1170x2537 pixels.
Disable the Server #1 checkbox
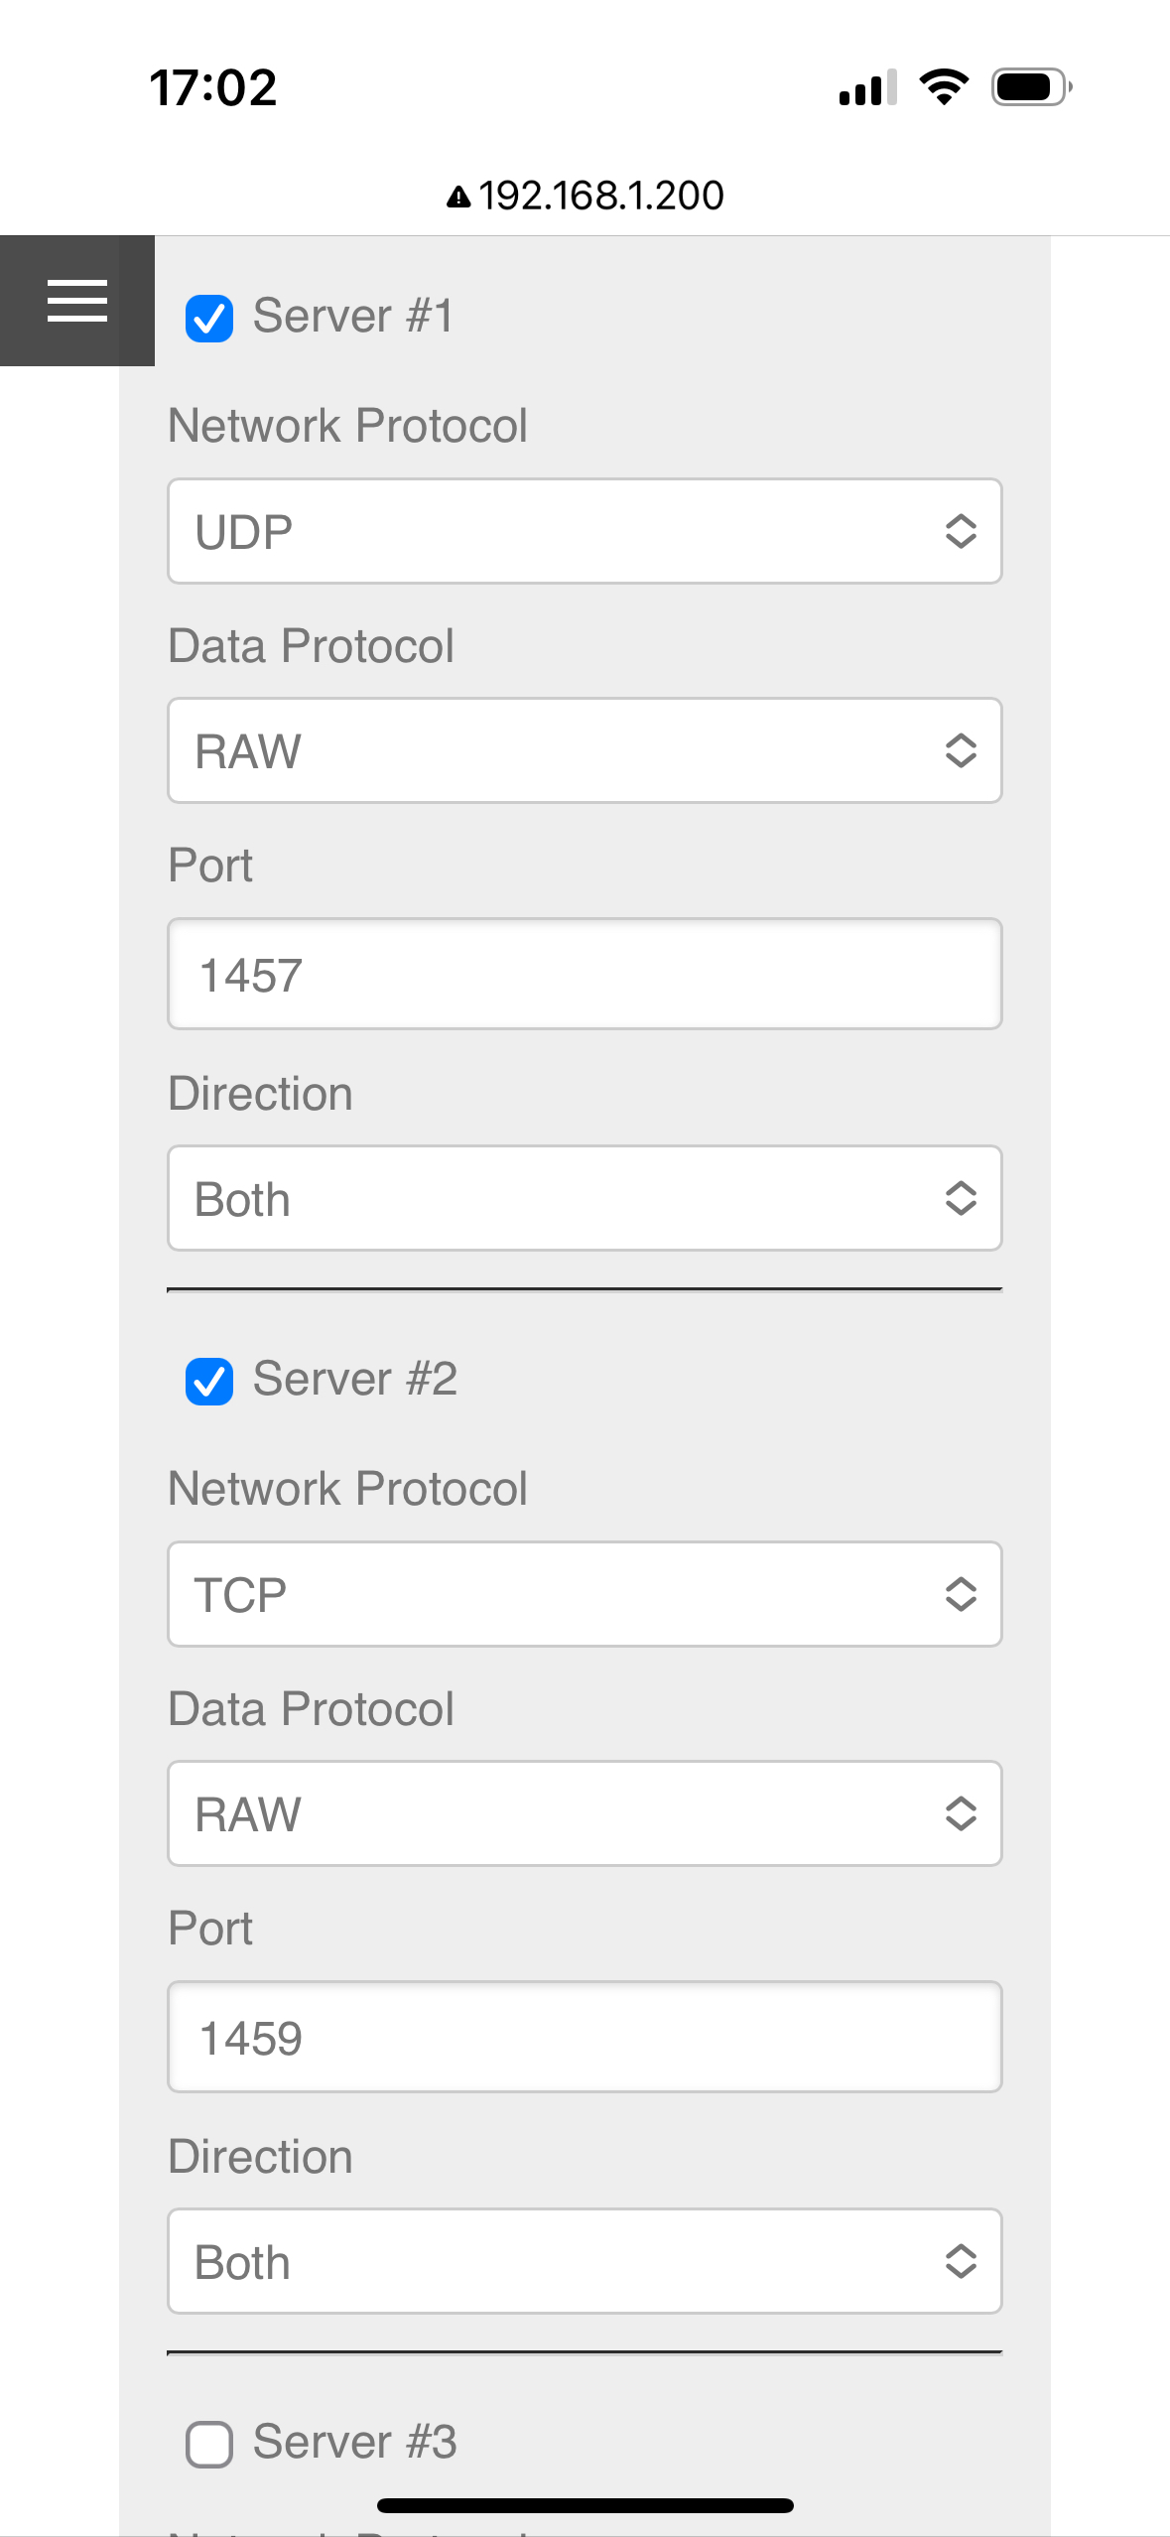click(209, 319)
